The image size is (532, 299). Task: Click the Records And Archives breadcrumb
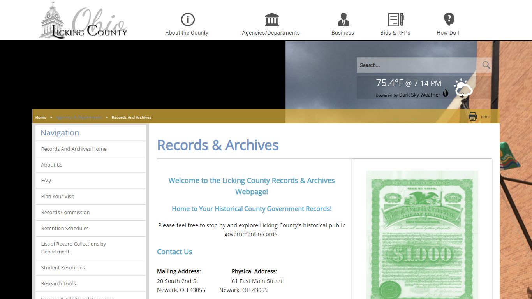pos(132,117)
